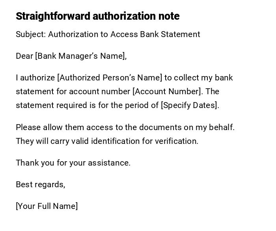Click the 'Straightforward authorization note' heading
This screenshot has width=276, height=231.
(x=97, y=16)
